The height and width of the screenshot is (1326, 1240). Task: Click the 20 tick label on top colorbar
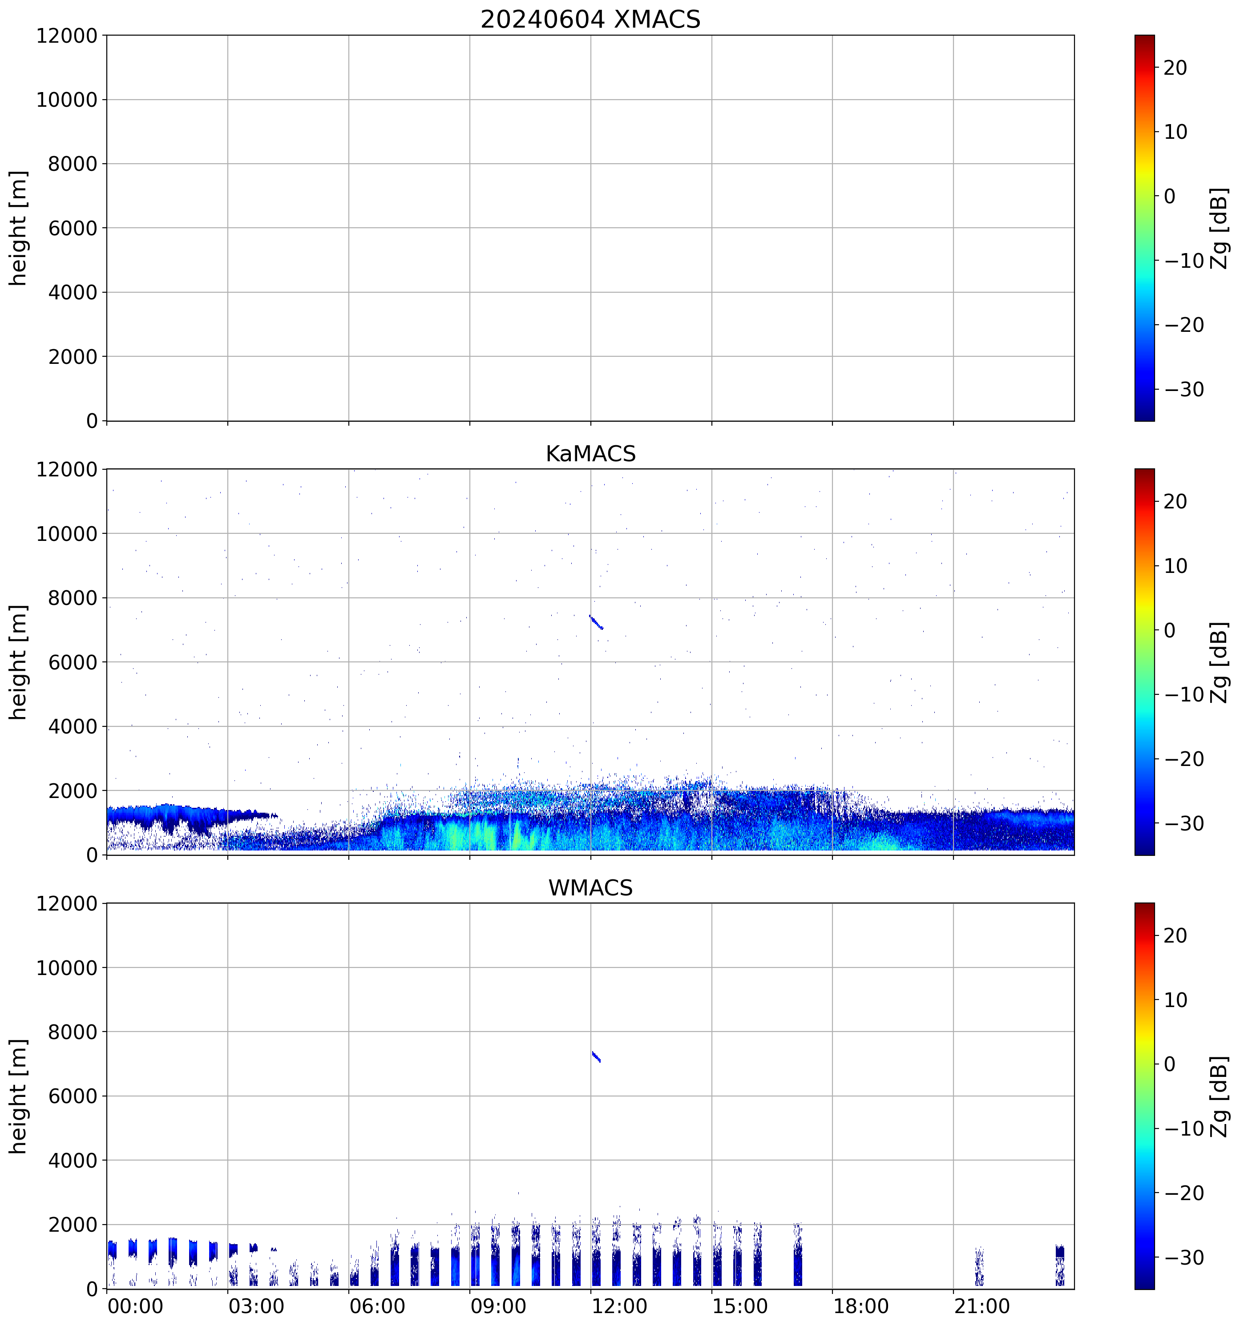coord(1175,67)
